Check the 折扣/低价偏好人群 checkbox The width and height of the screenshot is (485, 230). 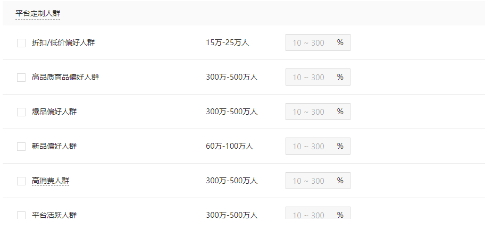(x=21, y=43)
